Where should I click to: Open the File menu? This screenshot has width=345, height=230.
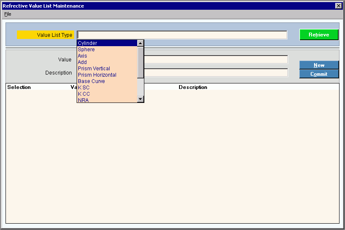point(8,14)
